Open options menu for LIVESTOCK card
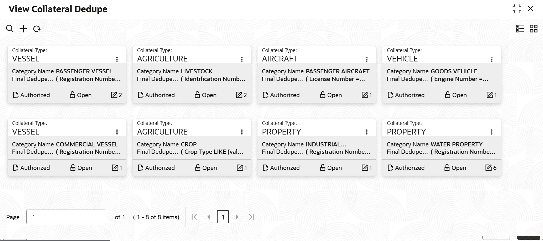The width and height of the screenshot is (543, 241). click(x=242, y=59)
